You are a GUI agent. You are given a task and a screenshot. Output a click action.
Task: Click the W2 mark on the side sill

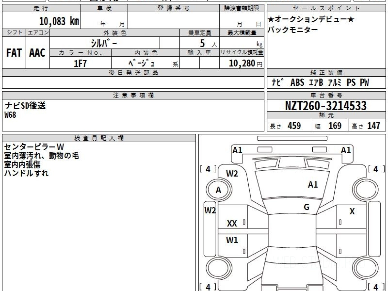pos(210,211)
